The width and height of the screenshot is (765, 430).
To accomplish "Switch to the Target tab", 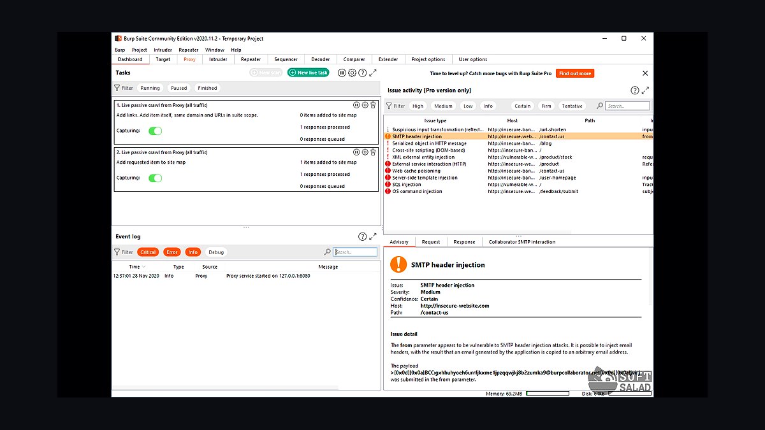I will click(x=163, y=59).
